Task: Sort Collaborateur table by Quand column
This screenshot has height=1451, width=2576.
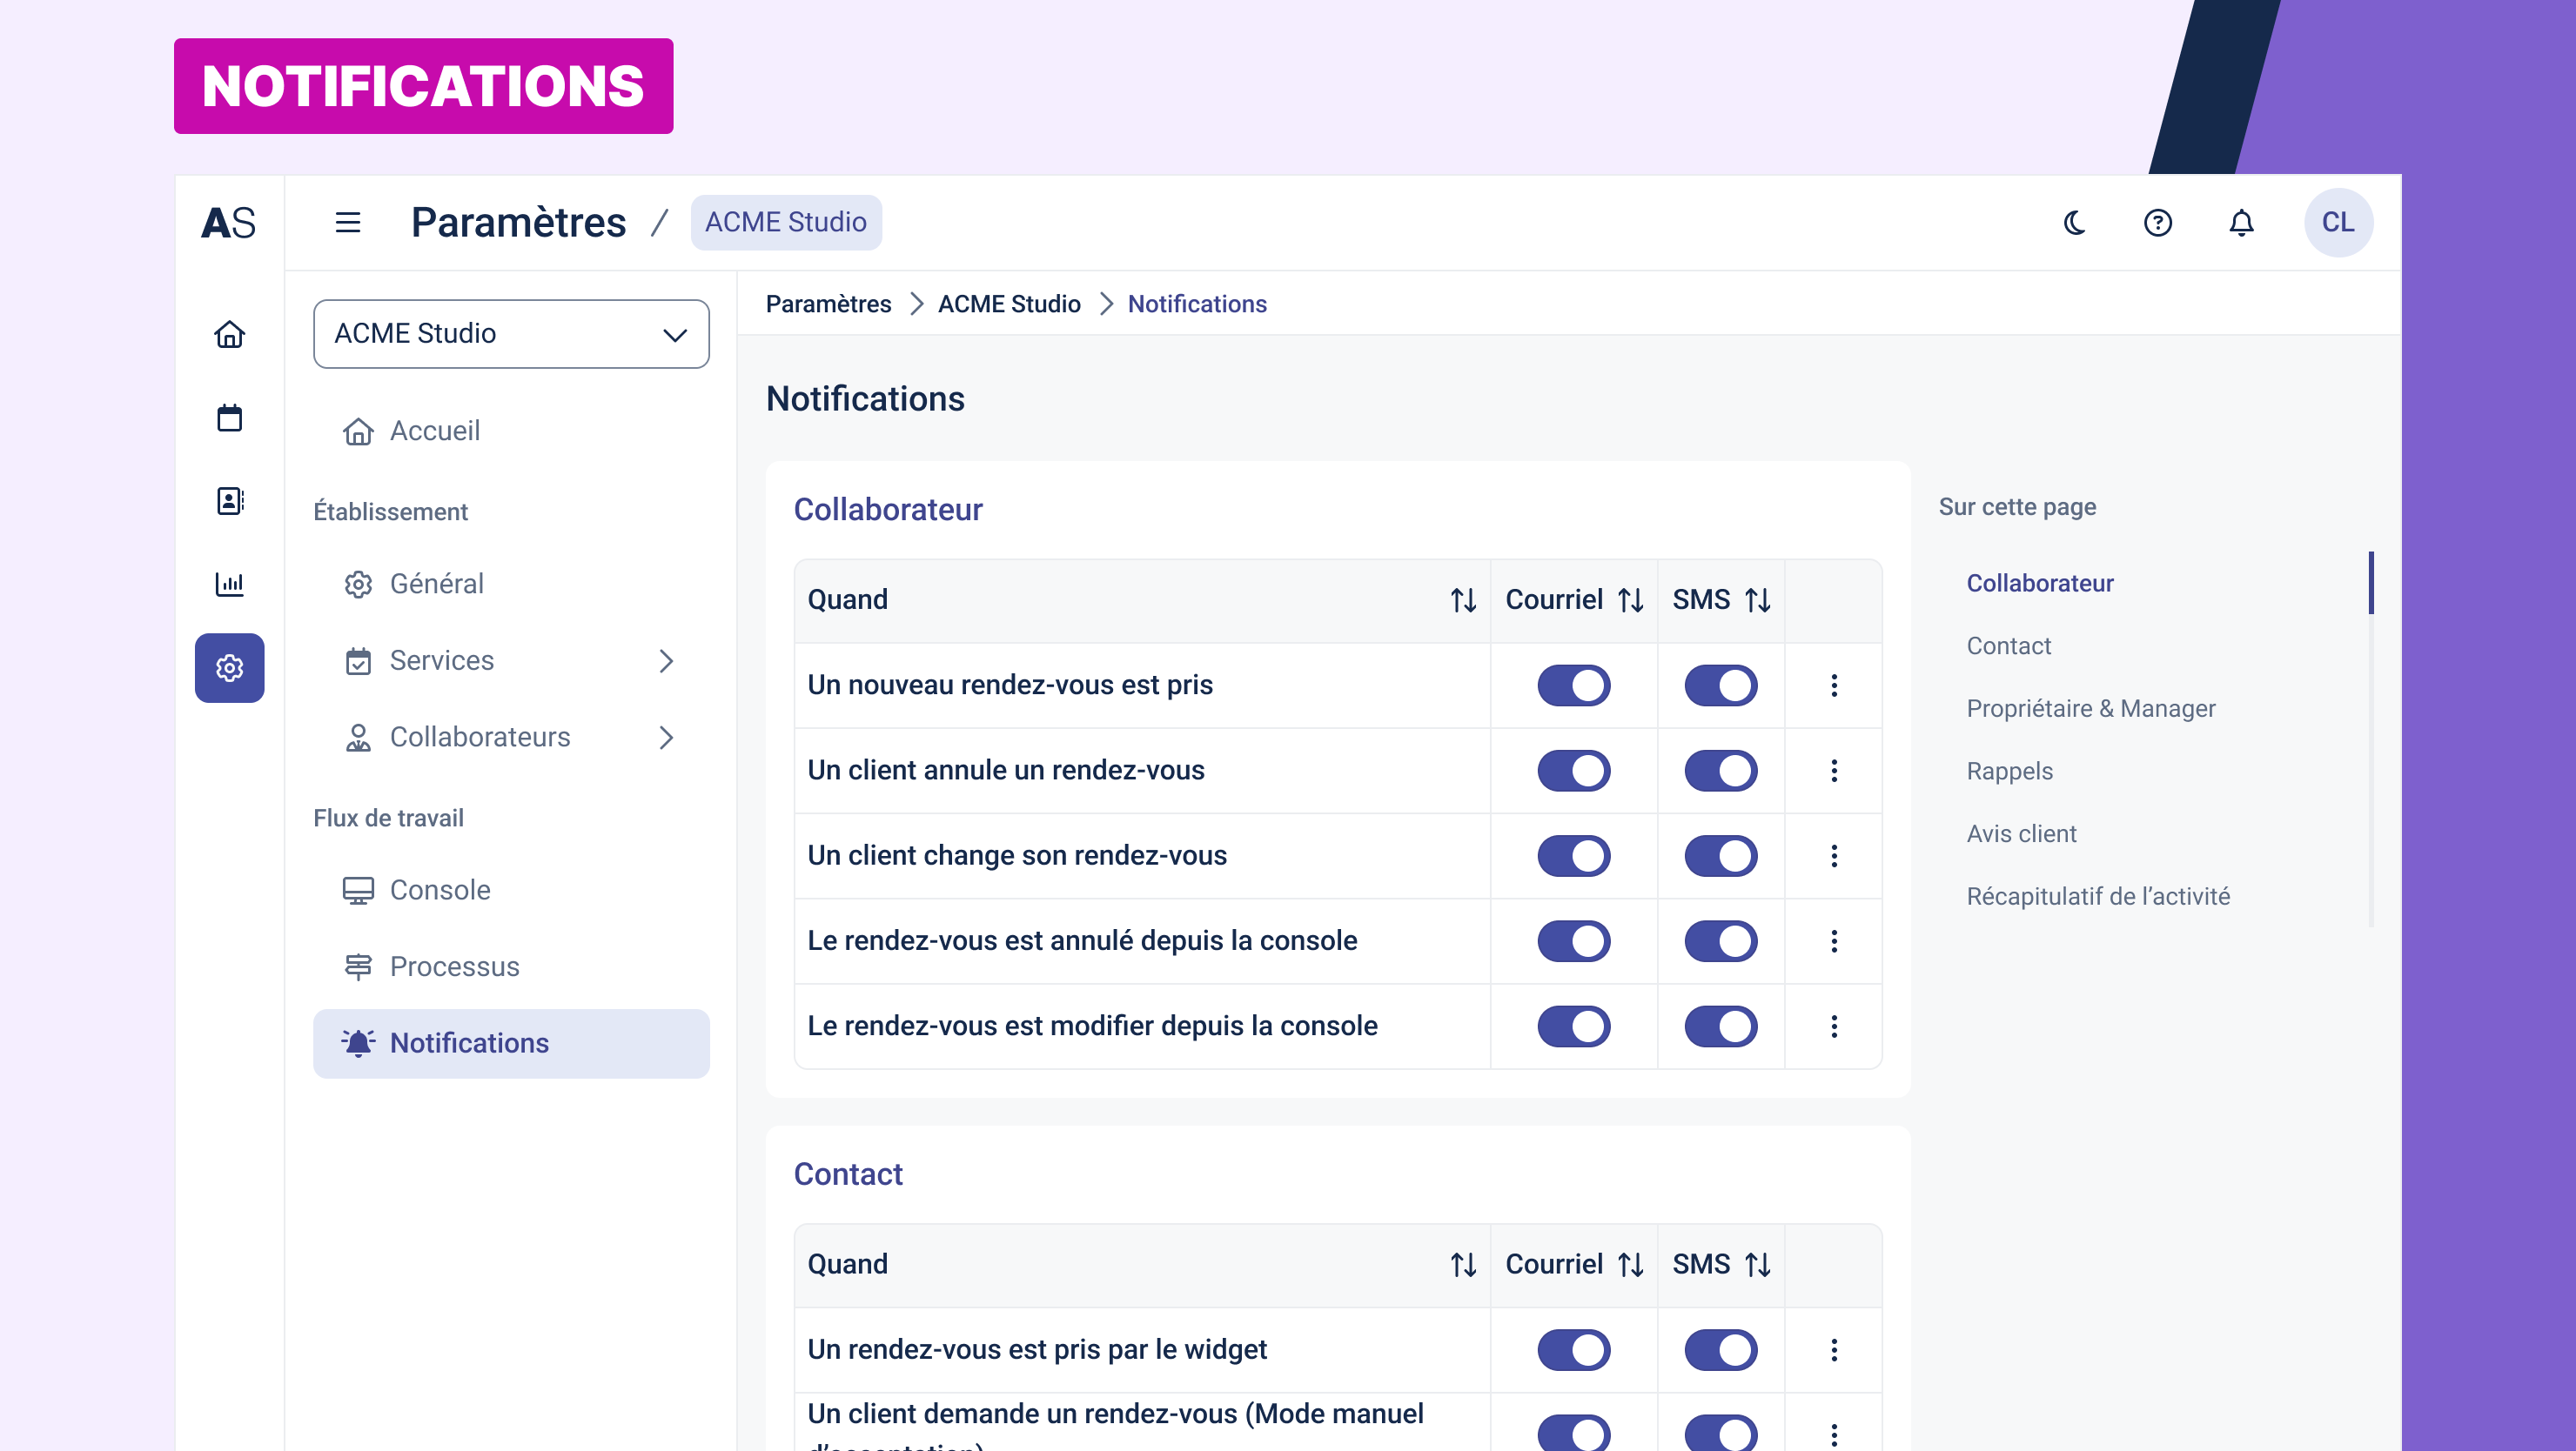Action: point(1462,599)
